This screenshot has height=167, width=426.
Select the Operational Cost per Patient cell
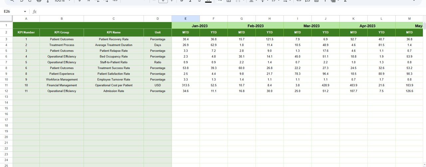(114, 85)
